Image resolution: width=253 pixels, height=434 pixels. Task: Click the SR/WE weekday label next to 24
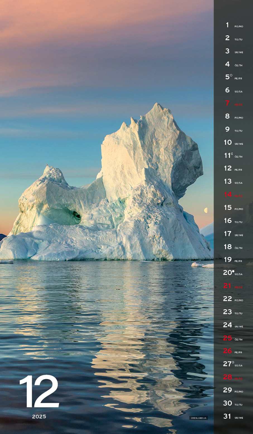[x=239, y=327]
